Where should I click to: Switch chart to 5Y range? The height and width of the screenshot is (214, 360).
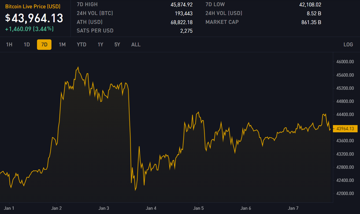click(x=117, y=45)
